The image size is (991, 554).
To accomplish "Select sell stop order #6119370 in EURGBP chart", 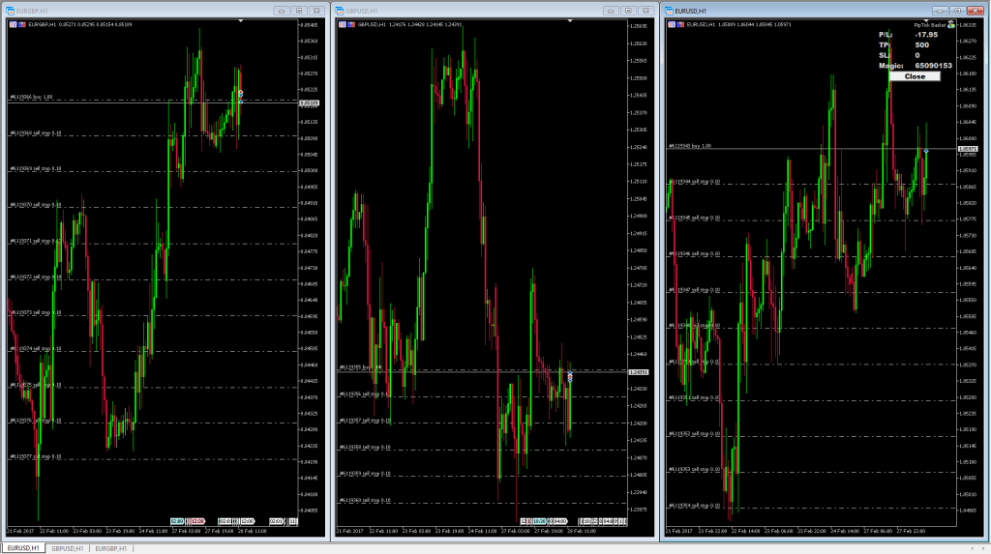I will point(36,205).
